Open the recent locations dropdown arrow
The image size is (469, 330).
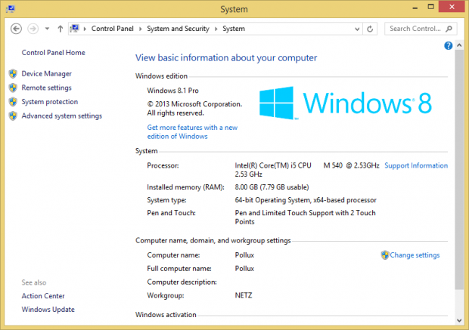pyautogui.click(x=47, y=29)
